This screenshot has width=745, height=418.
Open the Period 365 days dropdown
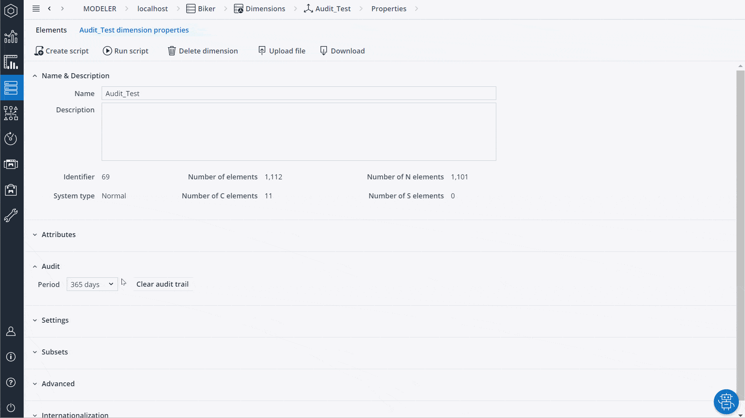tap(92, 284)
